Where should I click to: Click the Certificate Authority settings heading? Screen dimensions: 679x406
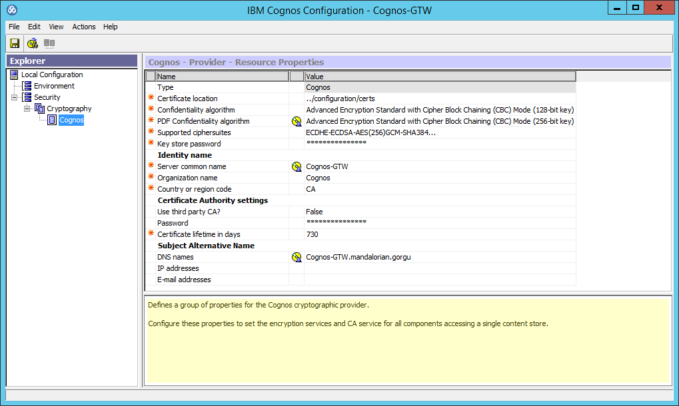(x=213, y=200)
